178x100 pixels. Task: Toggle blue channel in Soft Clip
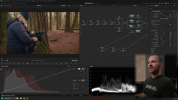(x=85, y=80)
